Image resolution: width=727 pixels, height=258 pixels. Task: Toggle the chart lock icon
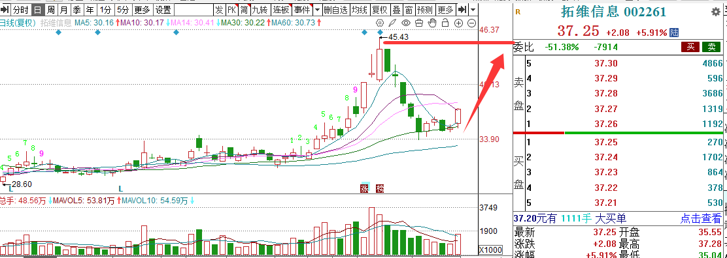(x=445, y=23)
